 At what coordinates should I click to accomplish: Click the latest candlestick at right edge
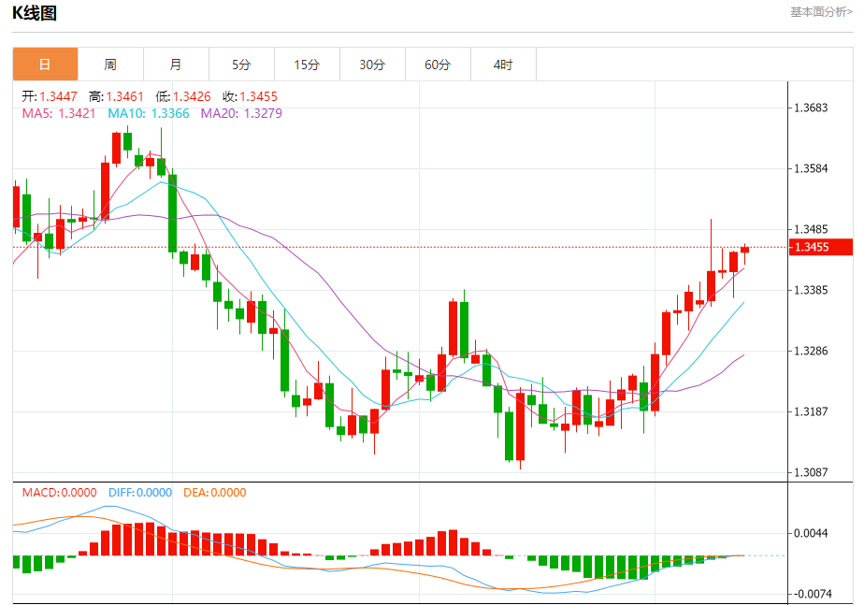(x=745, y=250)
